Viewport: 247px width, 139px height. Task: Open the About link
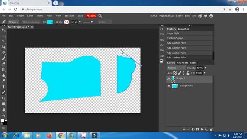[154, 16]
